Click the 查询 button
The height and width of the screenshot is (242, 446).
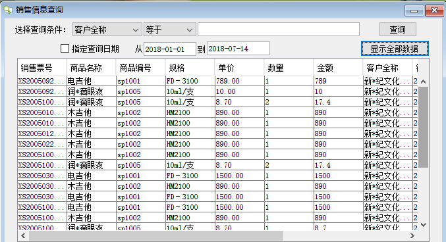tap(397, 30)
